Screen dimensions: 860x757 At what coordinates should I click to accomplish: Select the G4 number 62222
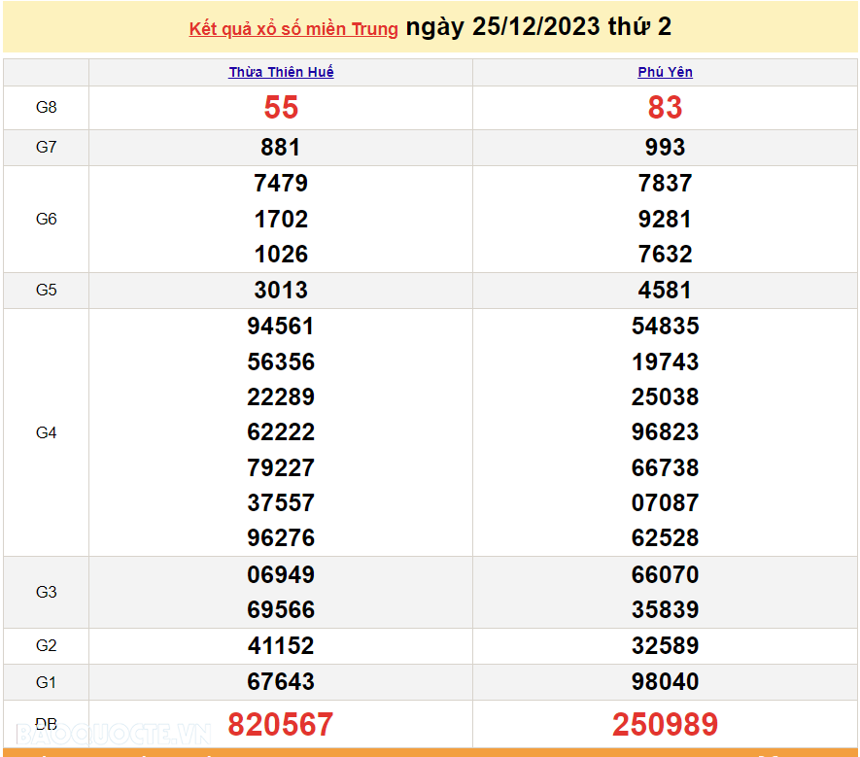point(281,432)
